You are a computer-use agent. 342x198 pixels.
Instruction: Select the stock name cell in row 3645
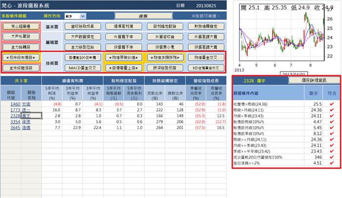click(x=31, y=127)
